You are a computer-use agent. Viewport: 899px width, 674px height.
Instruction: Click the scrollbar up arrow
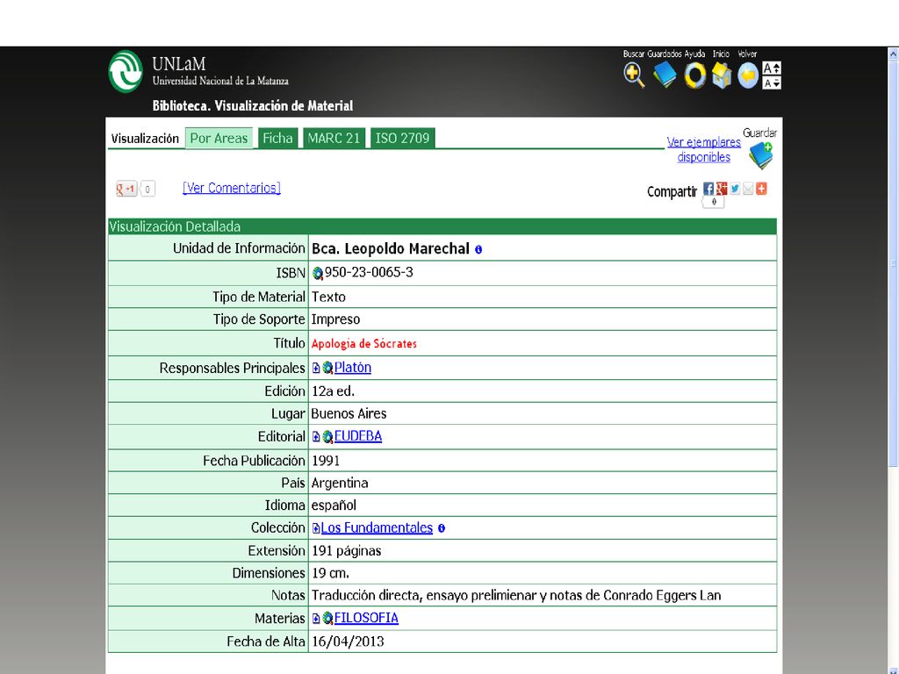[x=893, y=55]
